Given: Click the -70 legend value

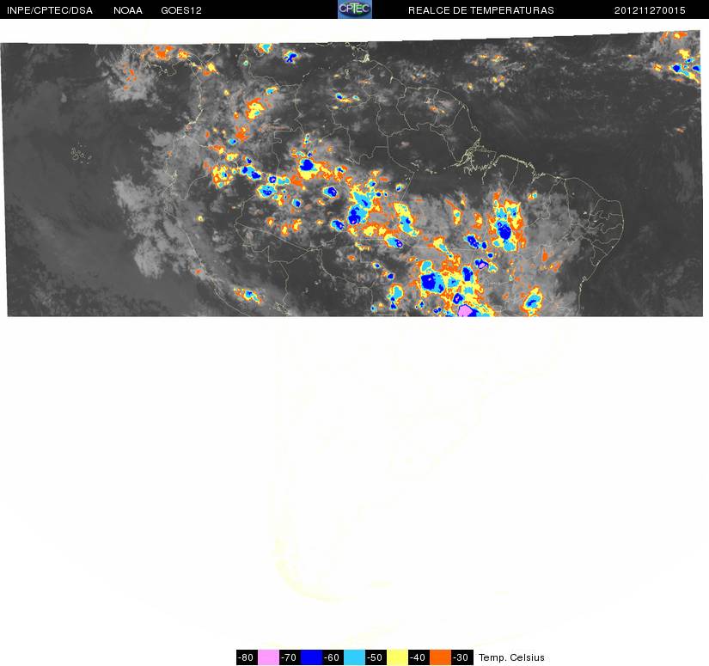Looking at the screenshot, I should pyautogui.click(x=290, y=657).
